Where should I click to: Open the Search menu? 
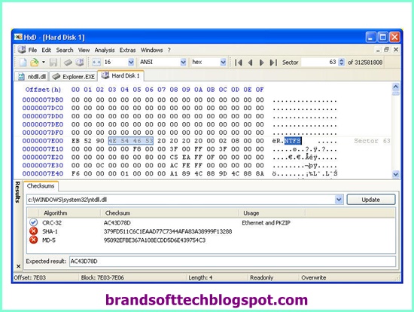coord(65,50)
